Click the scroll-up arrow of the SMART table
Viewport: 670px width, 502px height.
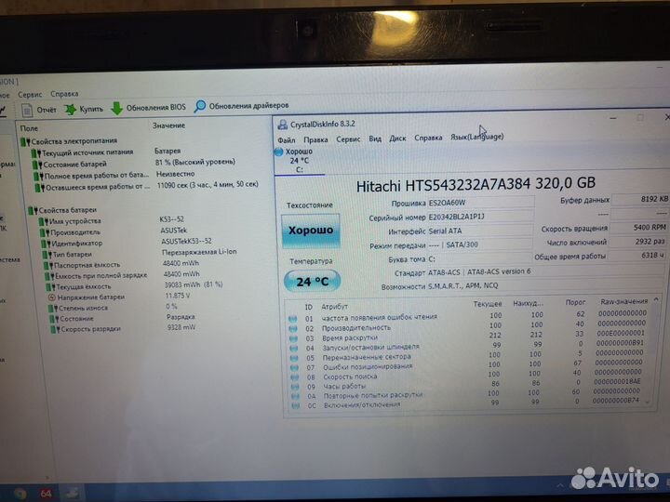coord(656,300)
